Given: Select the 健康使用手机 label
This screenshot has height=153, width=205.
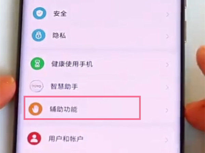Looking at the screenshot, I should point(72,64).
